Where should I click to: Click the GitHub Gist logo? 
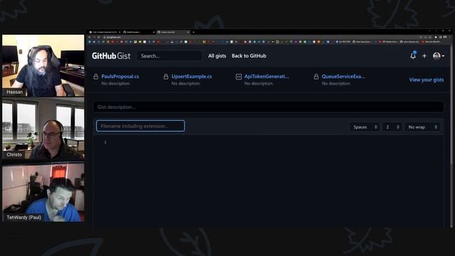111,55
